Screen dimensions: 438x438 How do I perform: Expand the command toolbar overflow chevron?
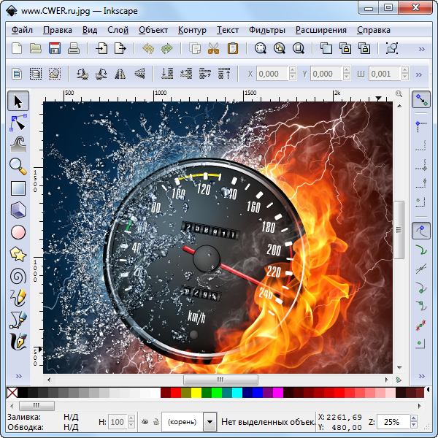point(420,49)
